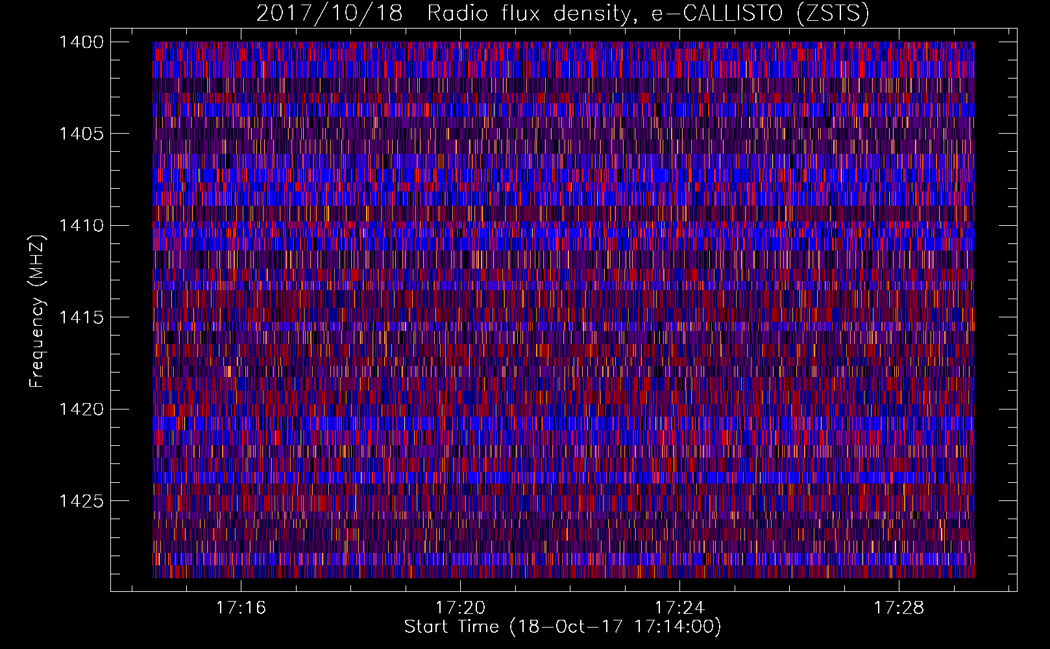Click the 'Frequency (MHZ)' y-axis title

[38, 312]
